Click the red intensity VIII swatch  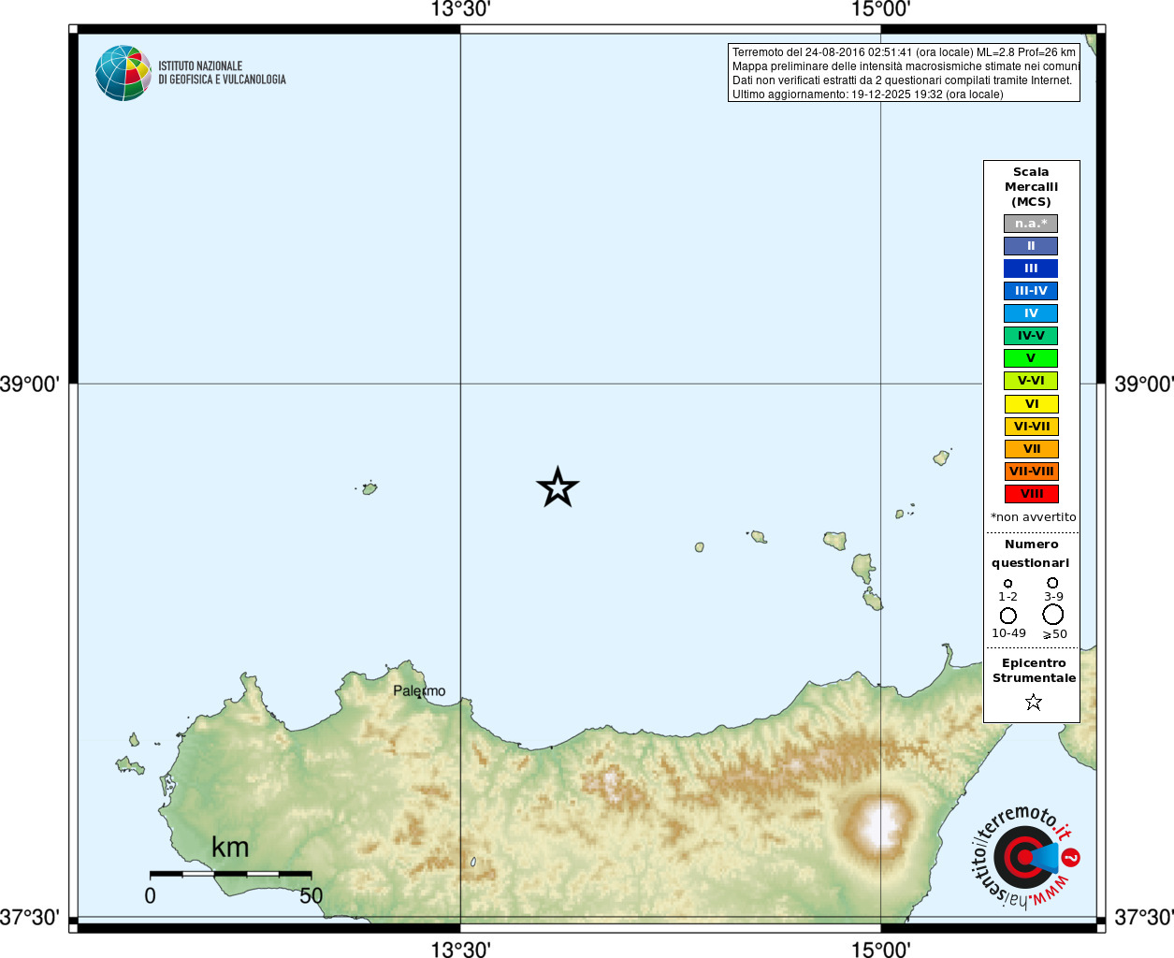tap(1032, 494)
